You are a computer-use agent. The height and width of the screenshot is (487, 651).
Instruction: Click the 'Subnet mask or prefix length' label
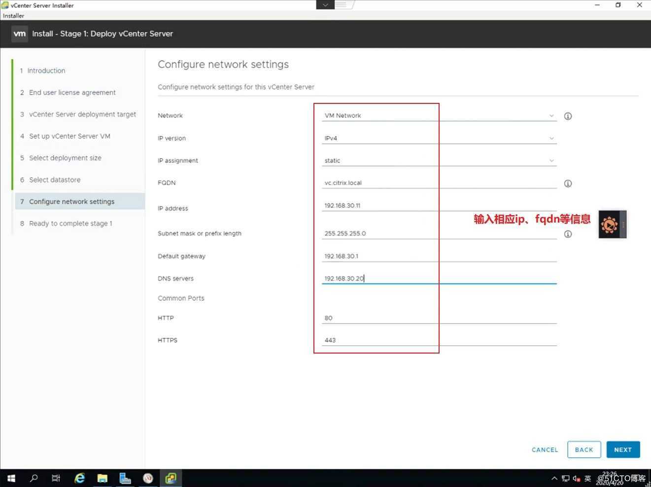click(x=200, y=233)
